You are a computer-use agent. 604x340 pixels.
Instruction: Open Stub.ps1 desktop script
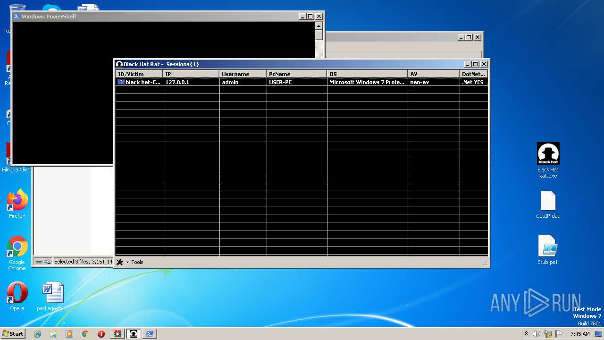548,250
